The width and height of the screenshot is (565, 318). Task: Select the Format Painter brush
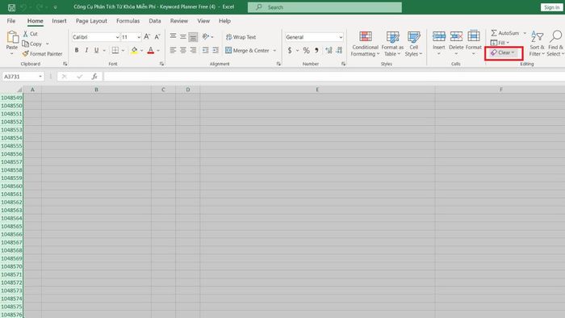click(25, 53)
